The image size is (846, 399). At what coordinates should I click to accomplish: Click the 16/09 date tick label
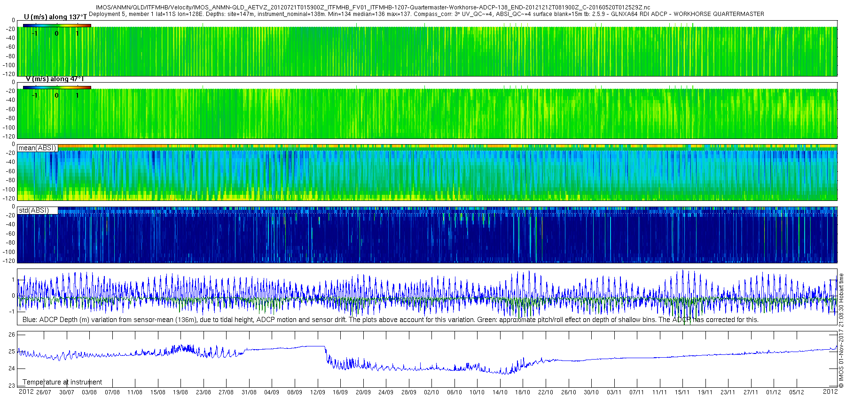[340, 392]
